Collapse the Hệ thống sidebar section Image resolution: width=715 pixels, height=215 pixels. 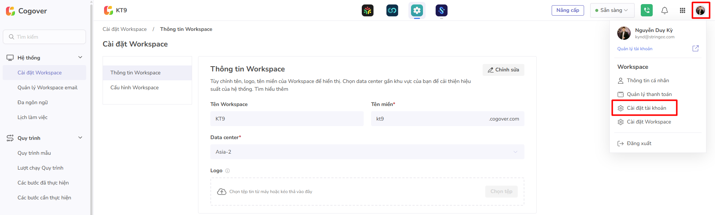(80, 57)
